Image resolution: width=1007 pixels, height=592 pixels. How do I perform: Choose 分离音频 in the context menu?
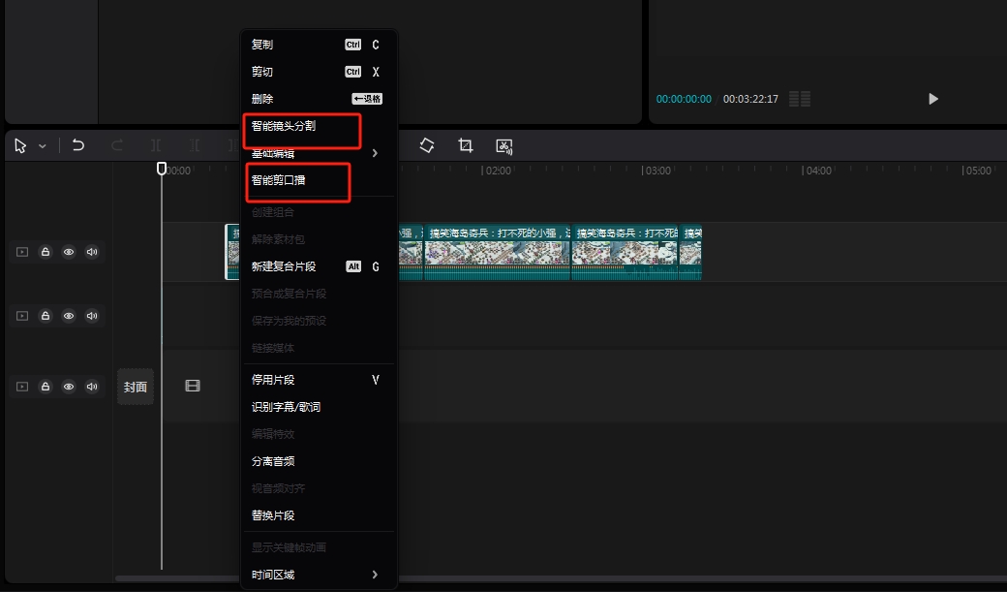pyautogui.click(x=319, y=461)
